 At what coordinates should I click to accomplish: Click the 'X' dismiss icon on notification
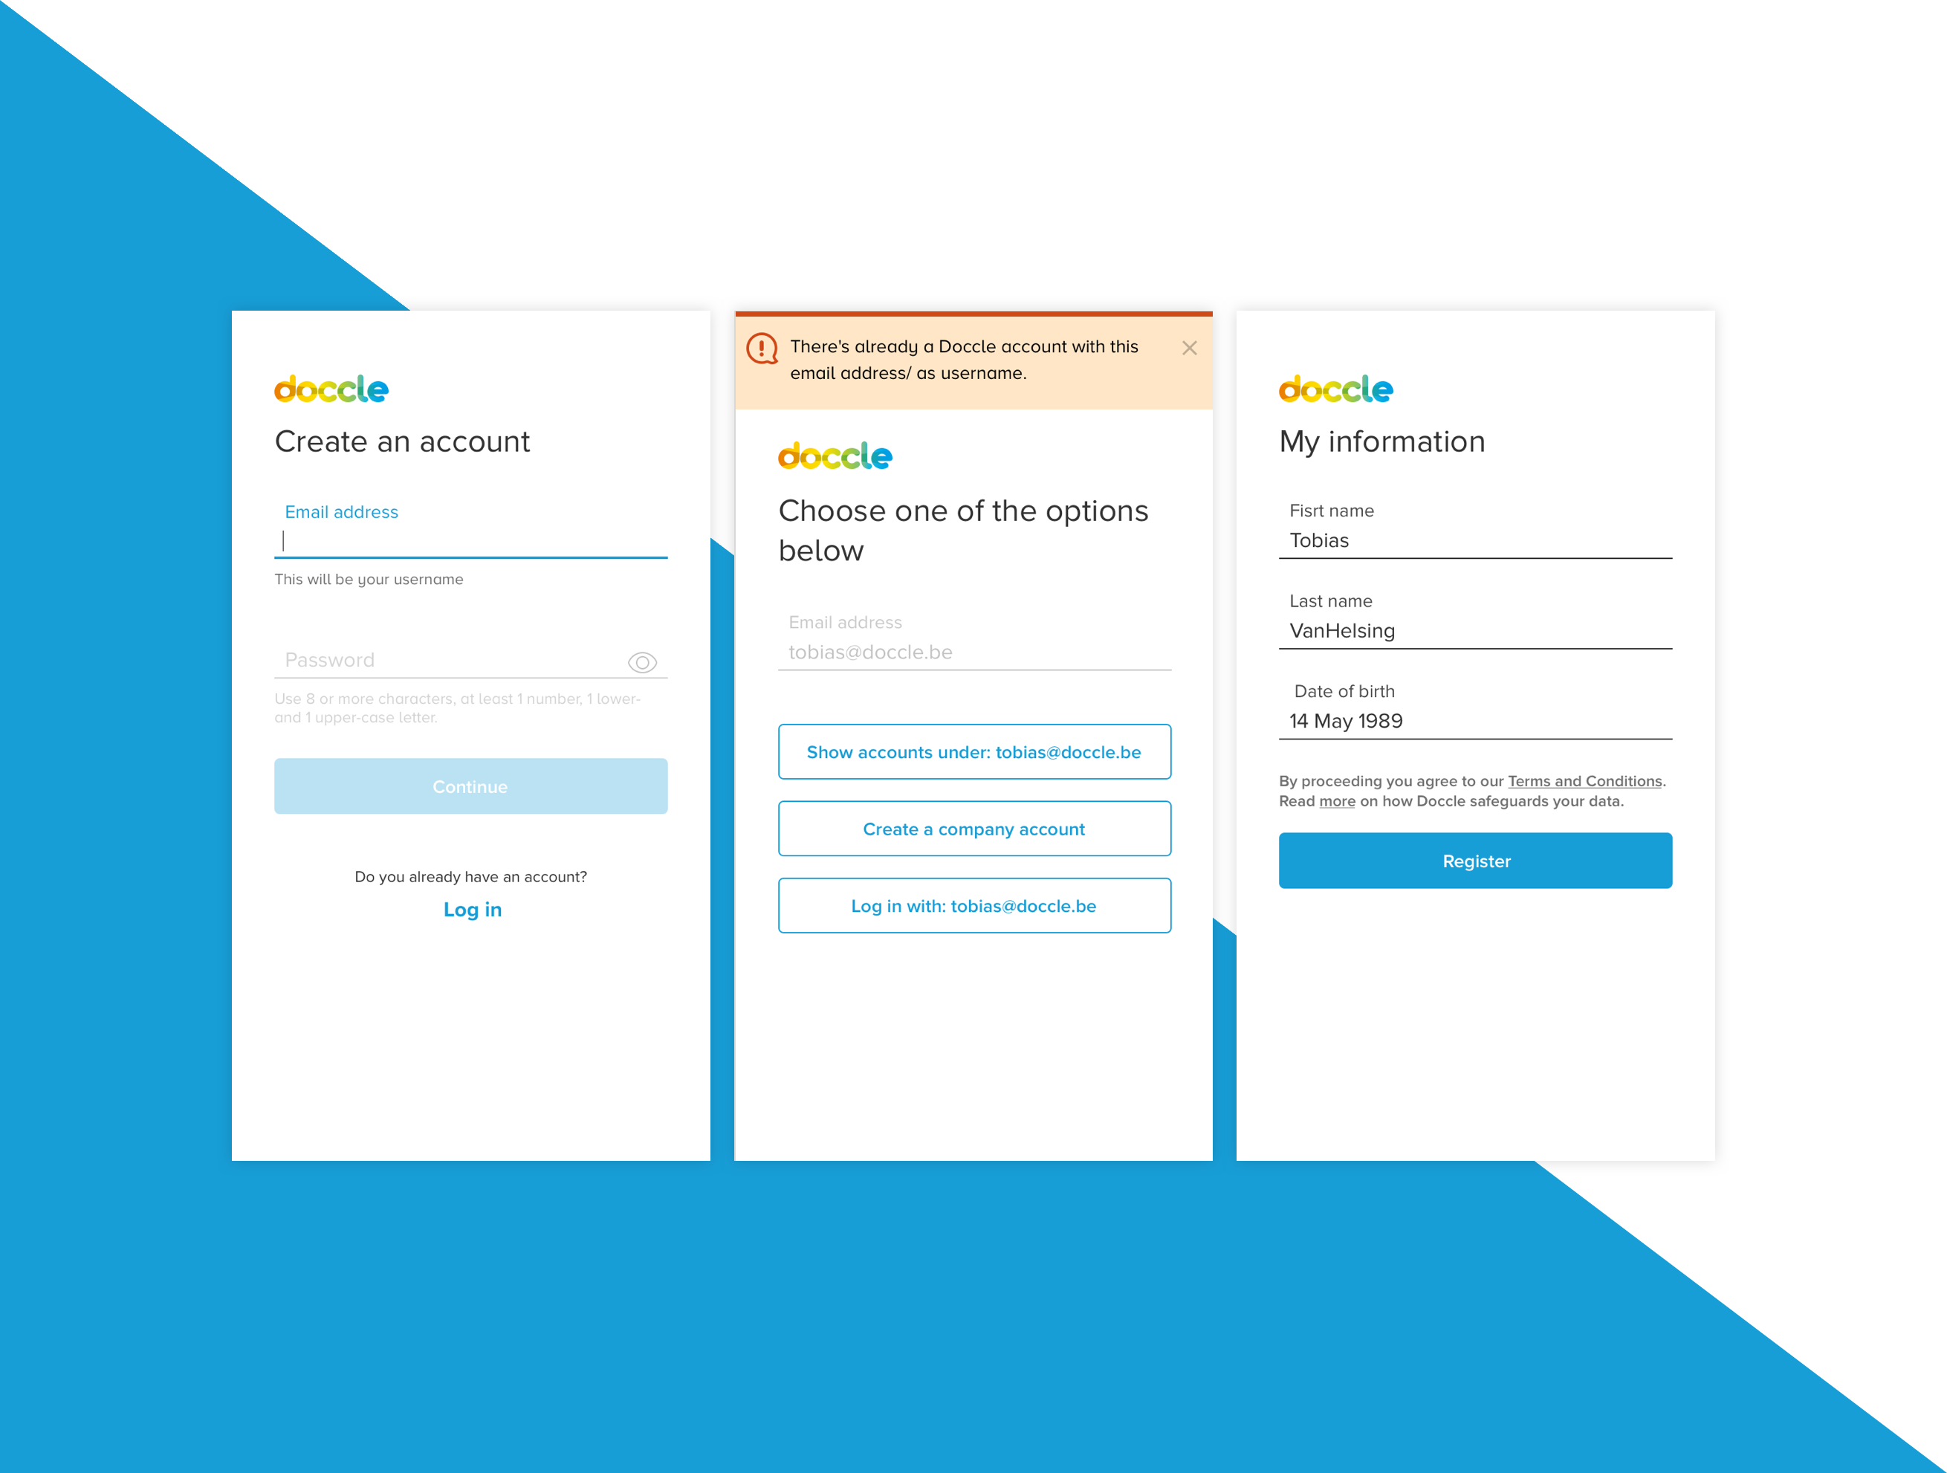(x=1190, y=348)
